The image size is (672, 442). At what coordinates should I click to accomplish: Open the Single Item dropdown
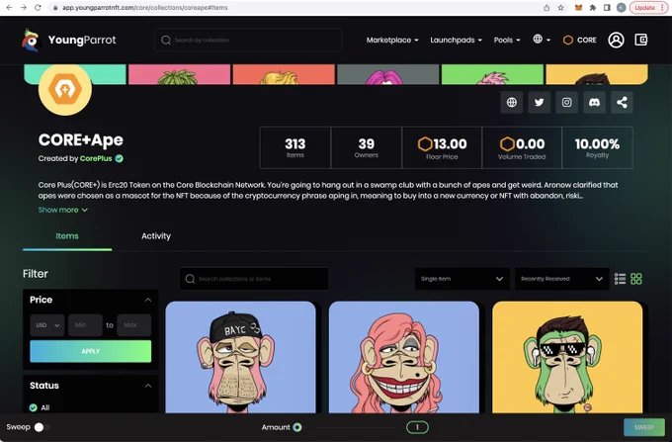pyautogui.click(x=462, y=279)
